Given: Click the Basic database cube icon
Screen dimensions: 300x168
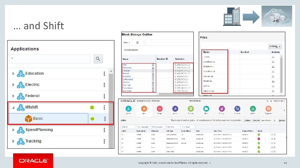Looking at the screenshot, I should [x=28, y=119].
